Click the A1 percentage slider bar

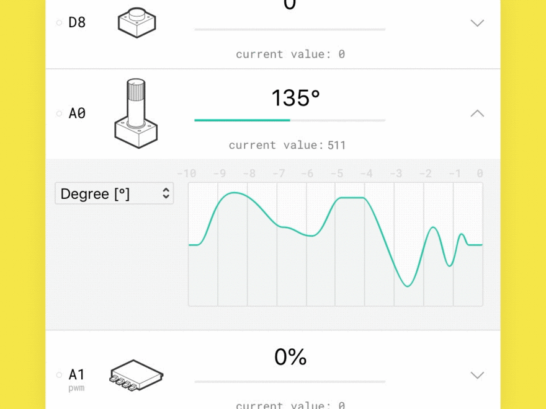(x=290, y=382)
